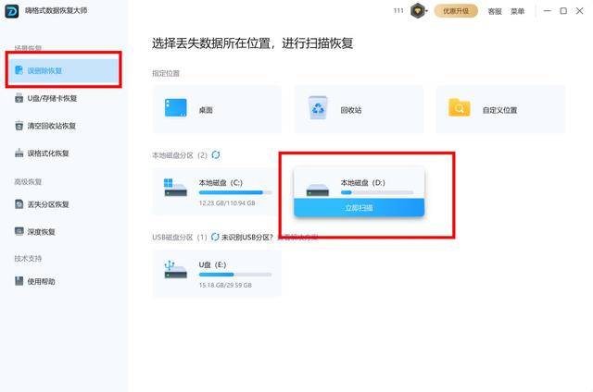Click 立即扫描 button on disk D:
This screenshot has height=392, width=593.
pos(359,208)
